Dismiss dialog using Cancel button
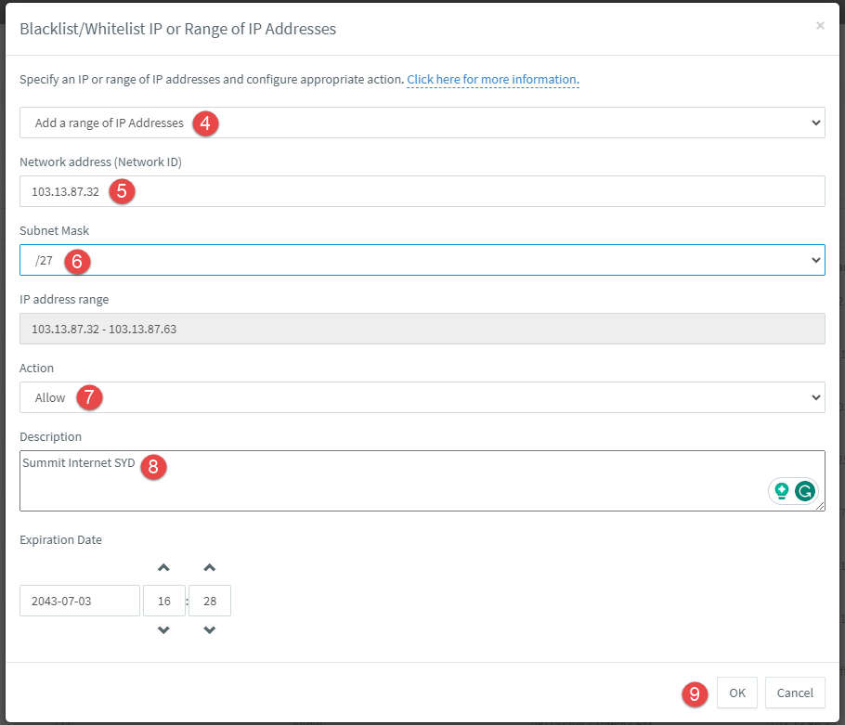Screen dimensions: 845x725 pyautogui.click(x=795, y=693)
